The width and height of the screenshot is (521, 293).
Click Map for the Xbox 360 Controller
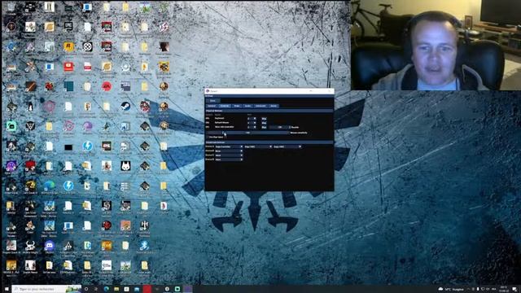pos(264,127)
